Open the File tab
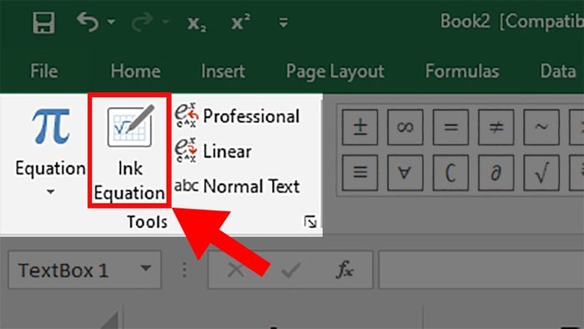 click(x=44, y=71)
